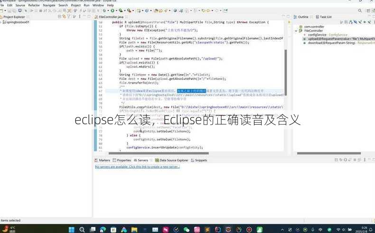Open the Markers tab
375x233 pixels.
(x=103, y=160)
